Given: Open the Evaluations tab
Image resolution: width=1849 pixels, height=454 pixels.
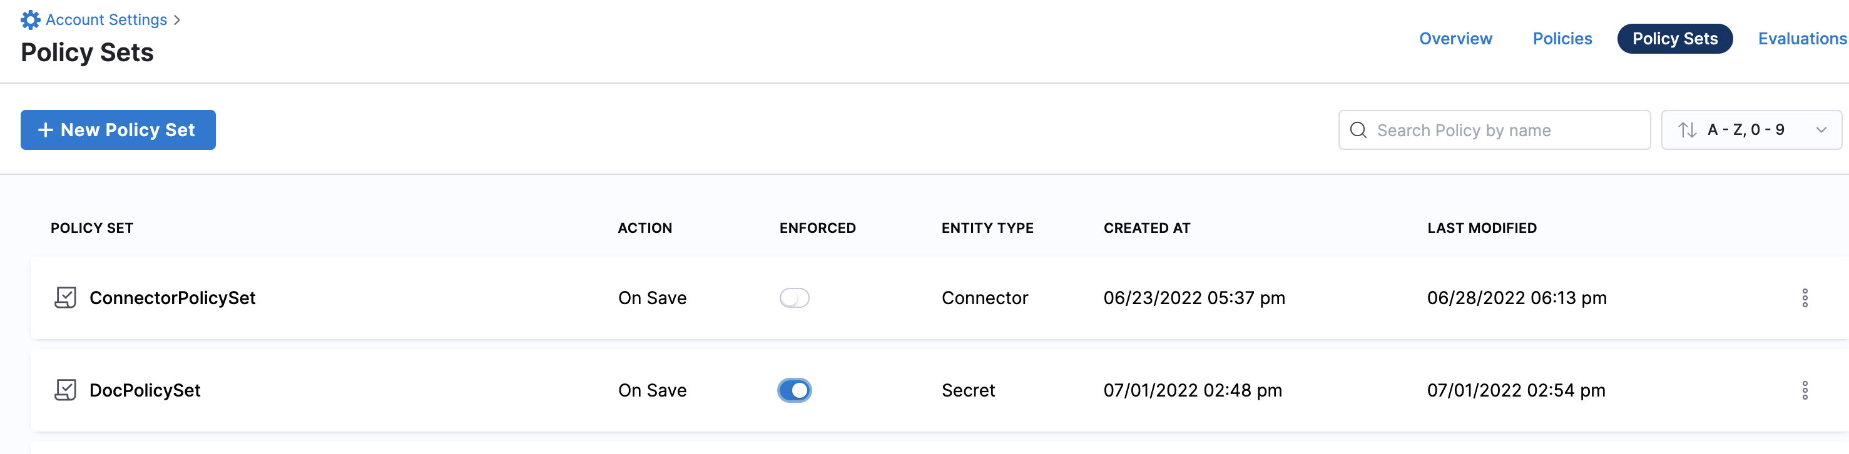Looking at the screenshot, I should [x=1801, y=39].
